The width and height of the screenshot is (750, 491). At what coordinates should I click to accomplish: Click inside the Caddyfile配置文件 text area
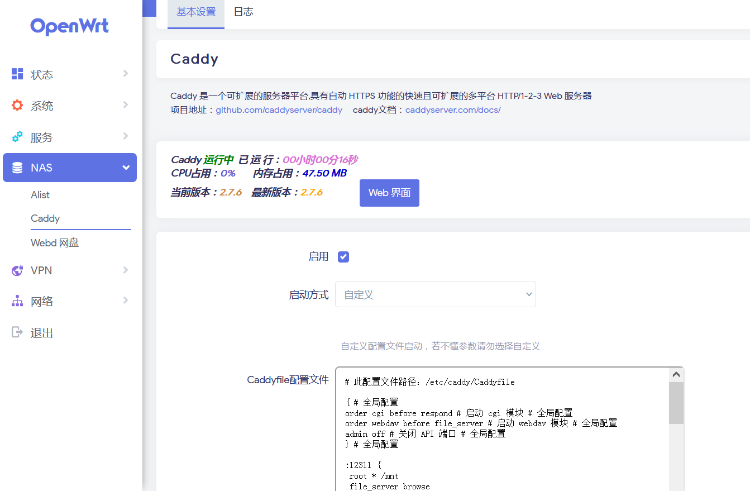[503, 429]
